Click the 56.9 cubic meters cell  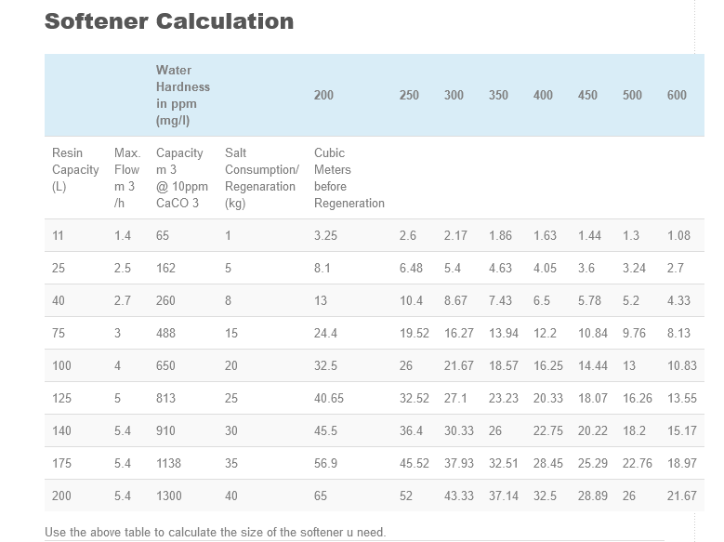click(x=326, y=464)
